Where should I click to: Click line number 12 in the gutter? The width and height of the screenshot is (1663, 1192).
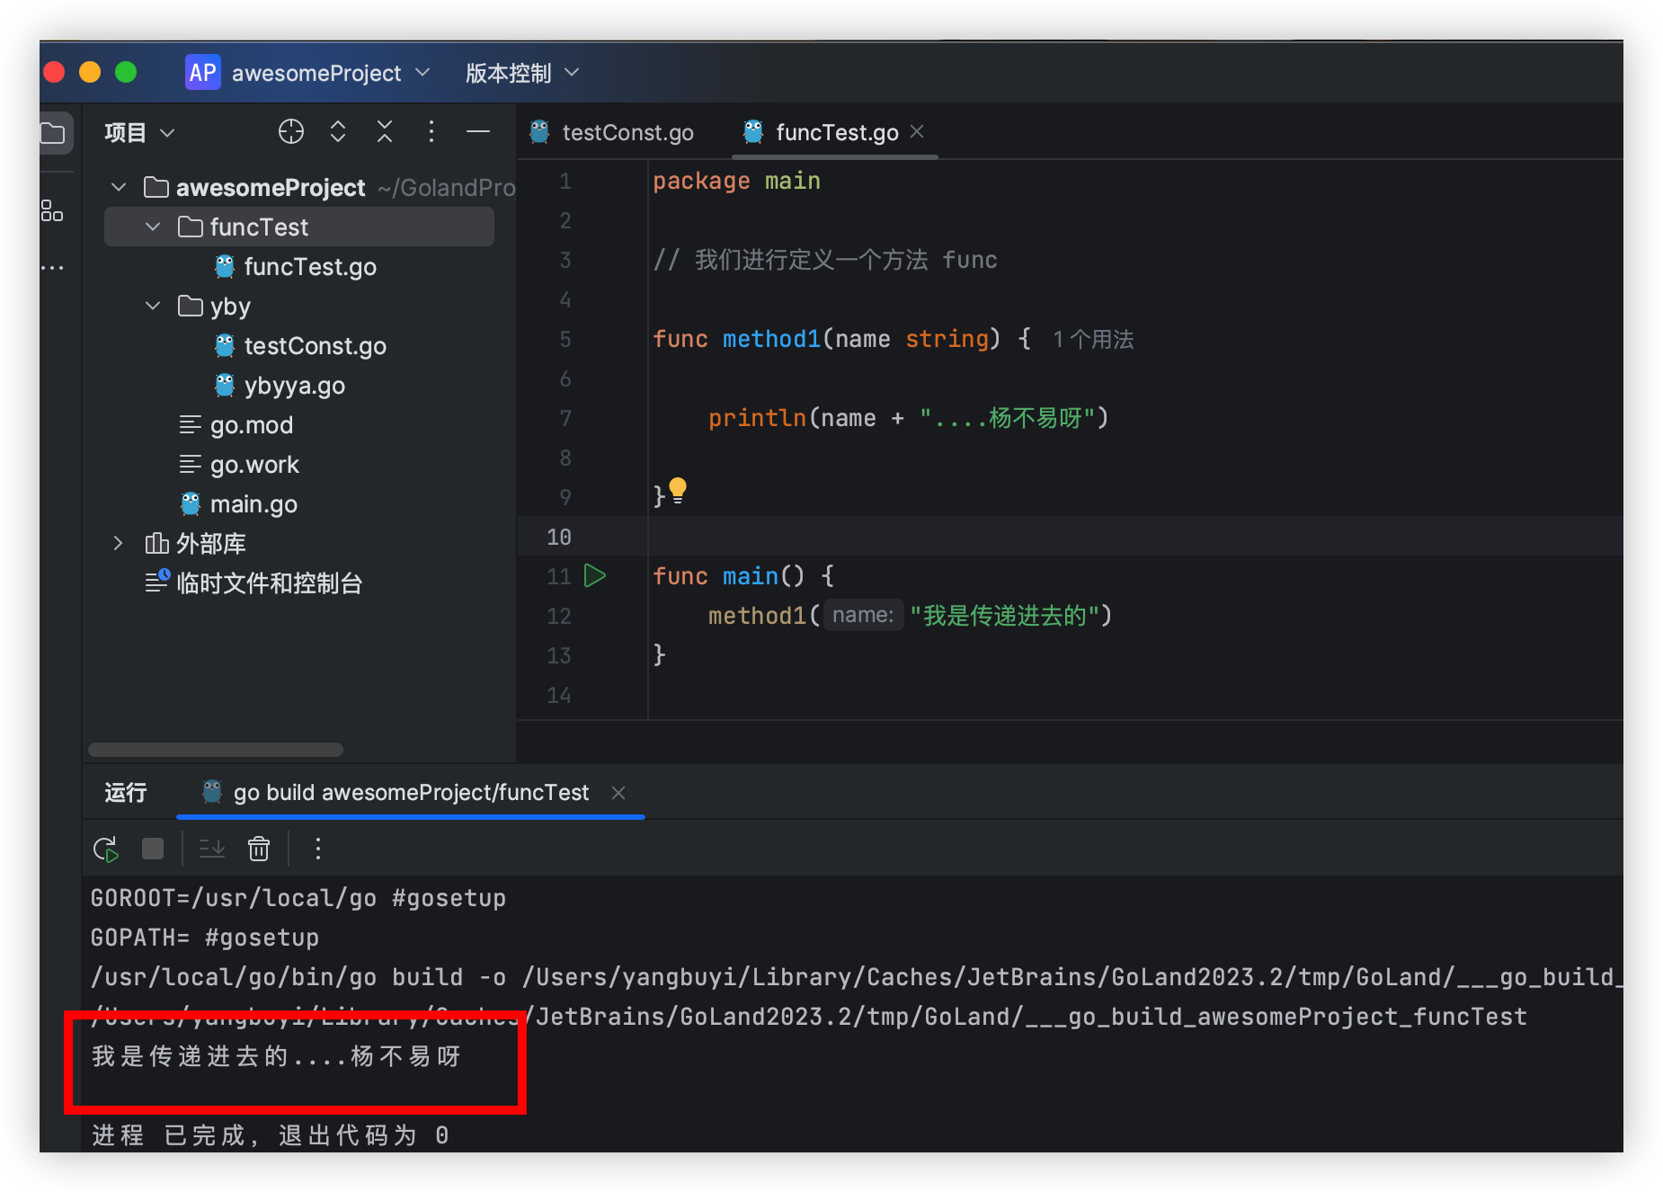click(558, 616)
